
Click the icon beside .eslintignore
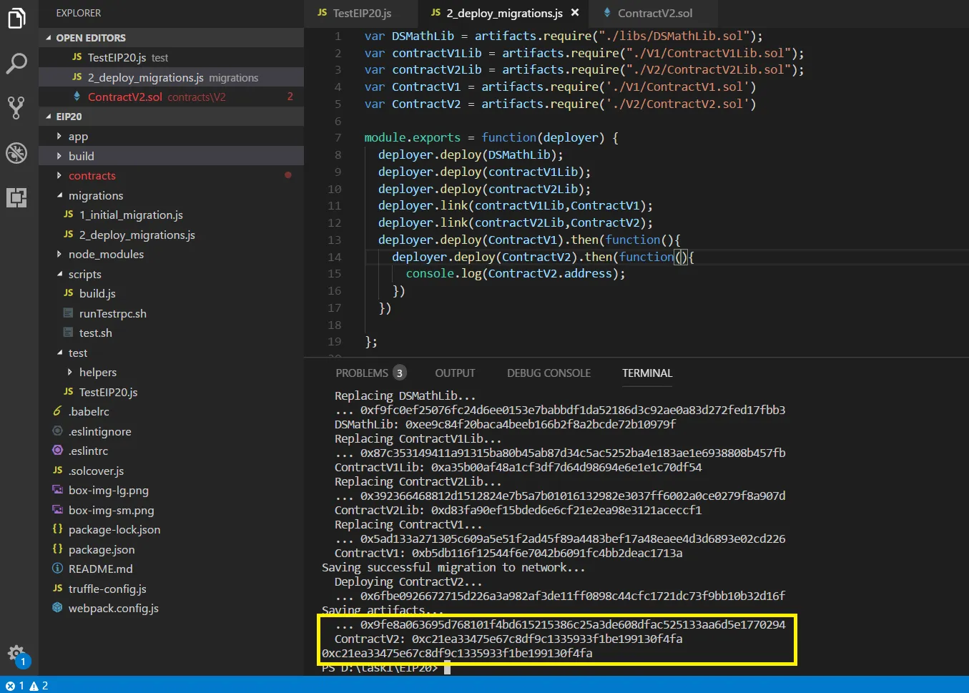[57, 431]
